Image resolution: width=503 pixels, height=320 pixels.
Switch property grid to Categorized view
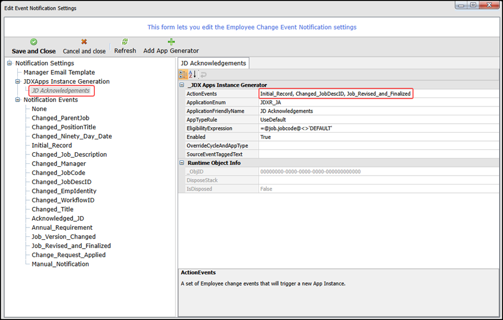click(183, 75)
